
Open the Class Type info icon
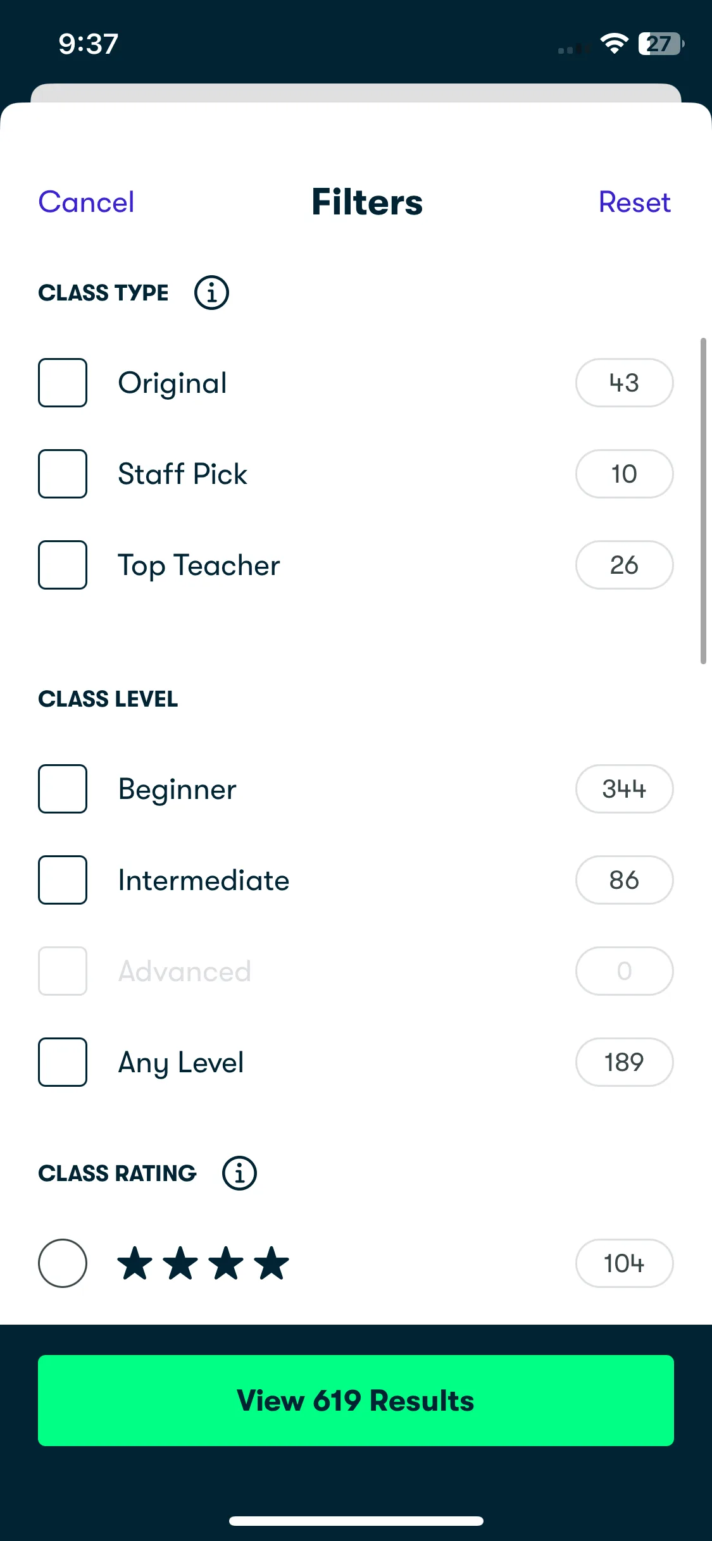[211, 292]
